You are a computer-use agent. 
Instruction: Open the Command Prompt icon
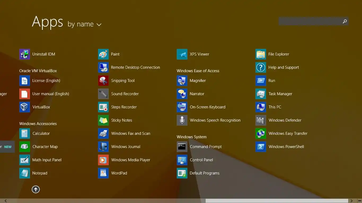[x=182, y=147]
